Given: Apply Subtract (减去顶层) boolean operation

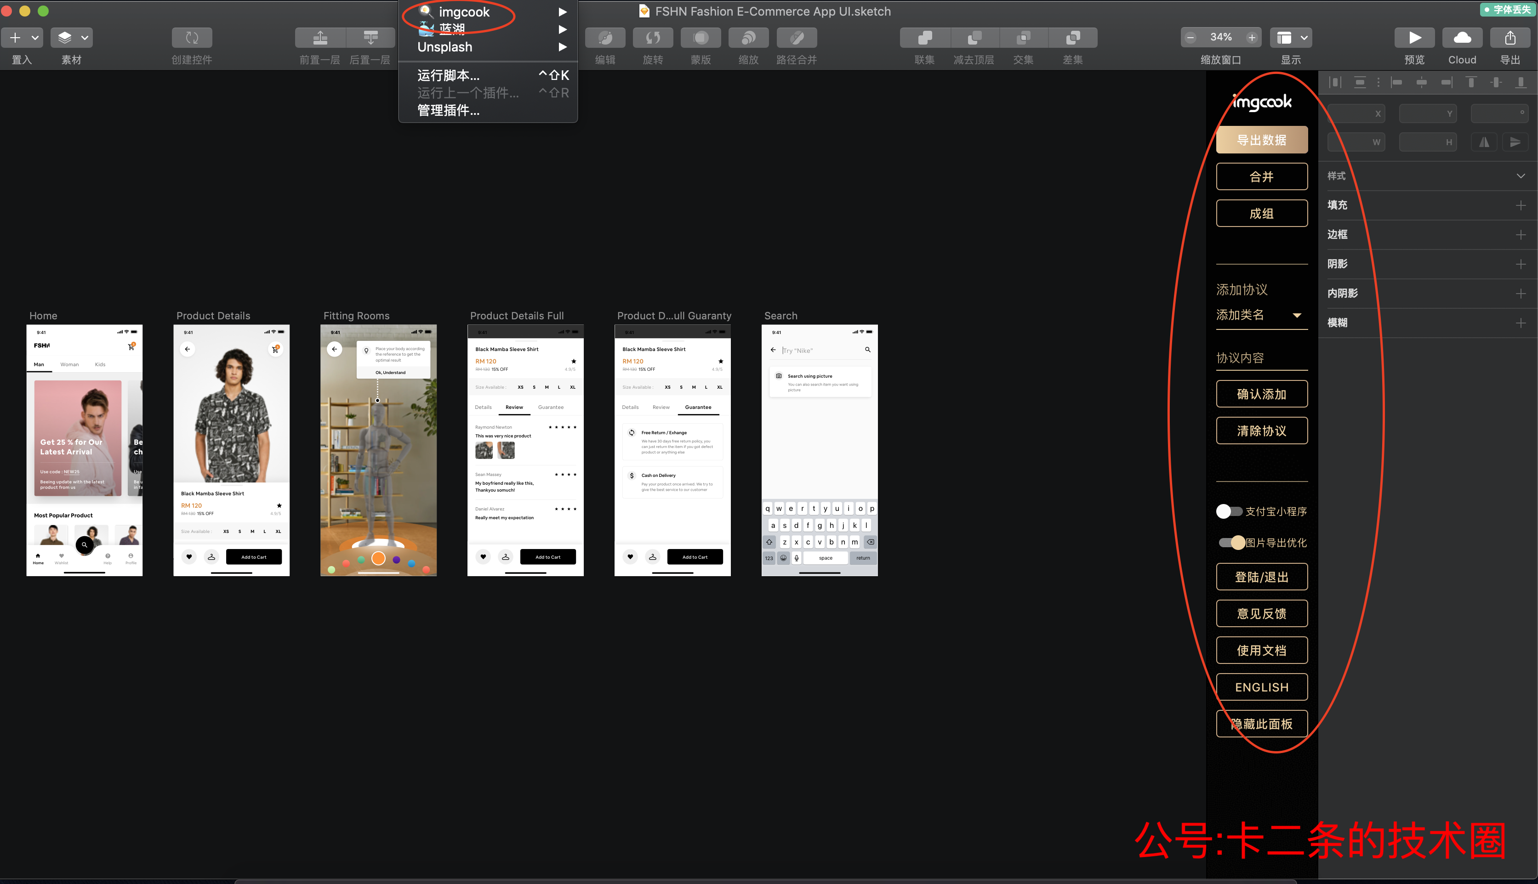Looking at the screenshot, I should [x=974, y=38].
